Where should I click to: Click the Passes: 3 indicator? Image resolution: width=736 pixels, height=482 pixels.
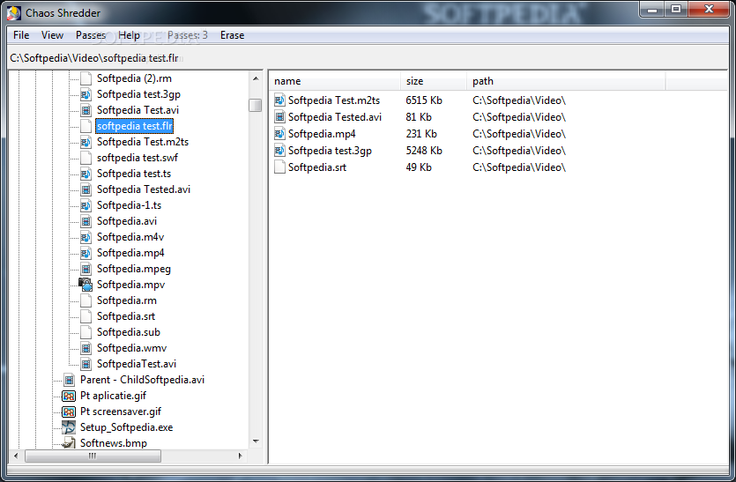pyautogui.click(x=187, y=35)
